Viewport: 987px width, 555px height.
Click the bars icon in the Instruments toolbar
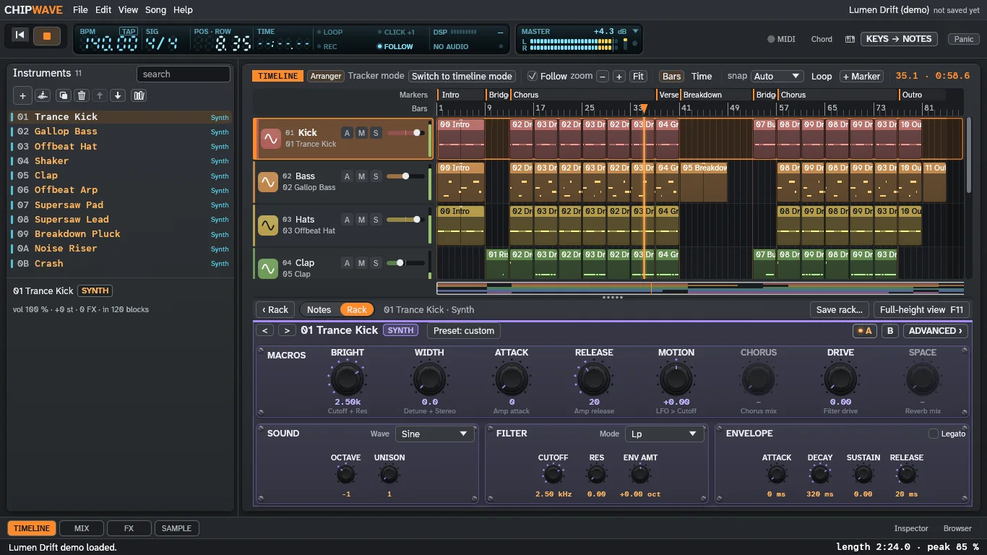tap(139, 95)
